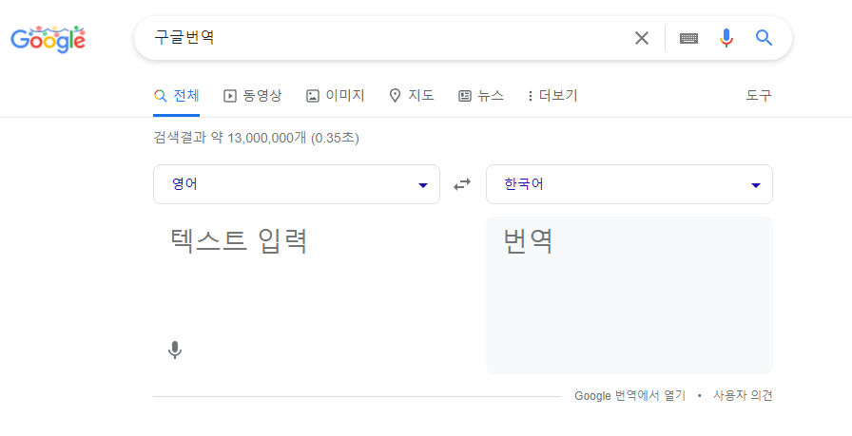Clear the search box with the X icon

642,38
